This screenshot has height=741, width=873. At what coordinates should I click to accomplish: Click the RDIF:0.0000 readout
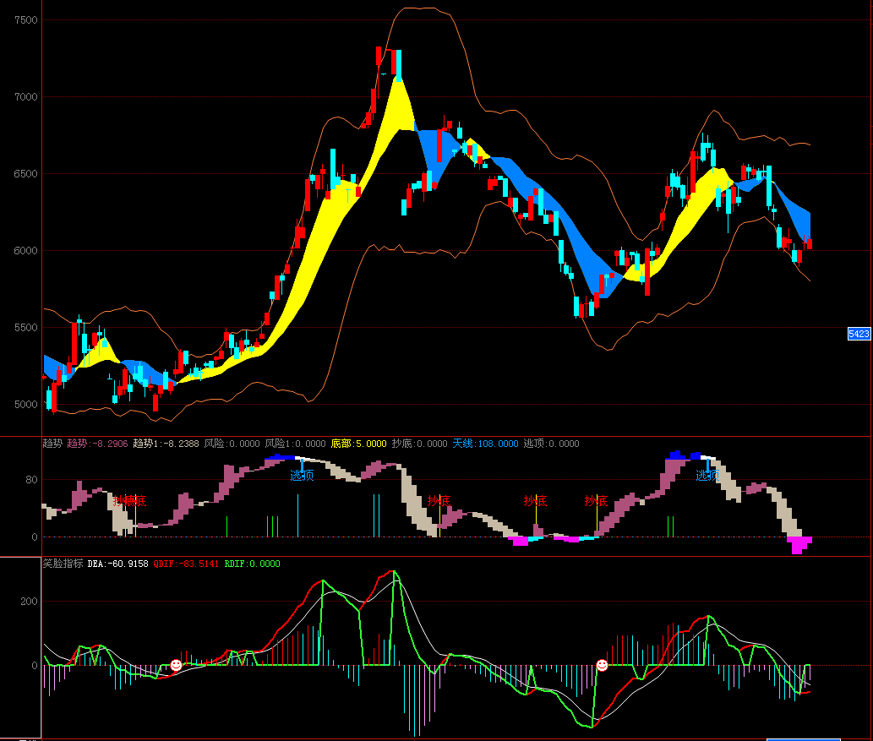point(252,564)
